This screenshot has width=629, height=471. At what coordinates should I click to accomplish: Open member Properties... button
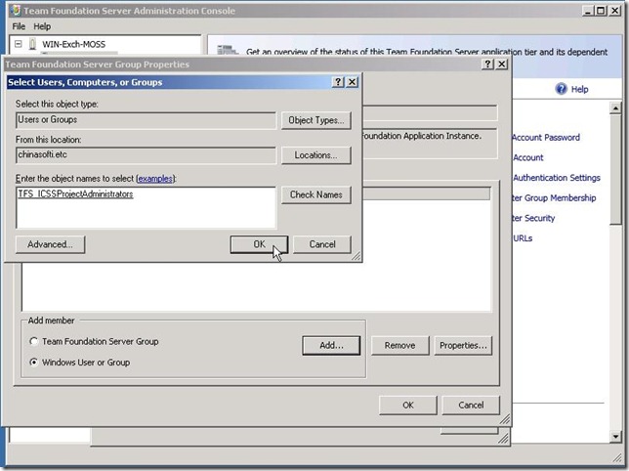tap(463, 345)
